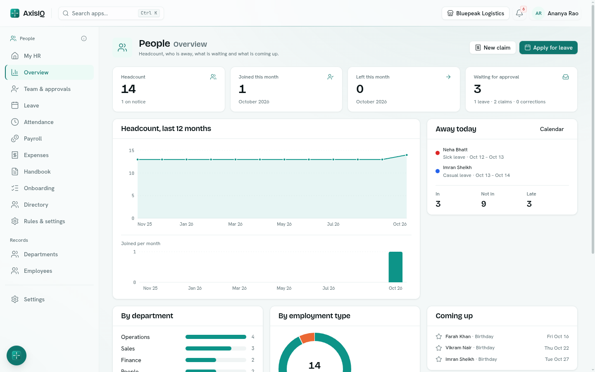The width and height of the screenshot is (595, 372).
Task: Open Employees records
Action: coord(50,271)
